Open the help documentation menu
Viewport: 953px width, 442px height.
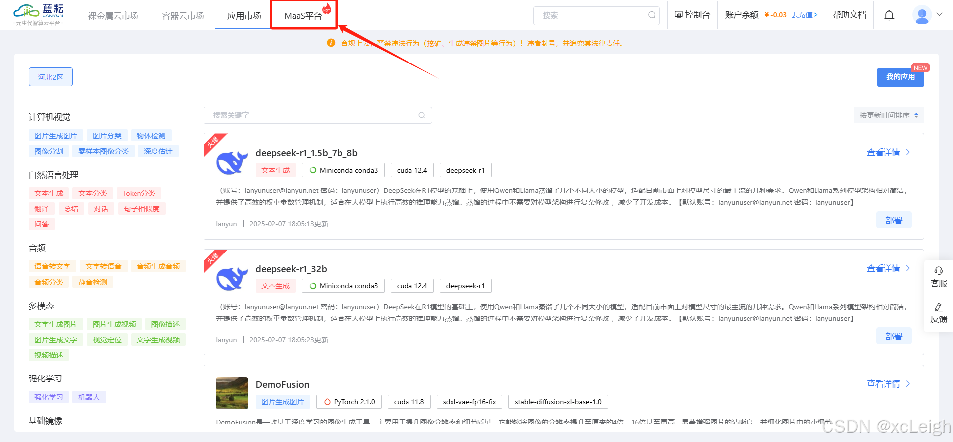849,15
